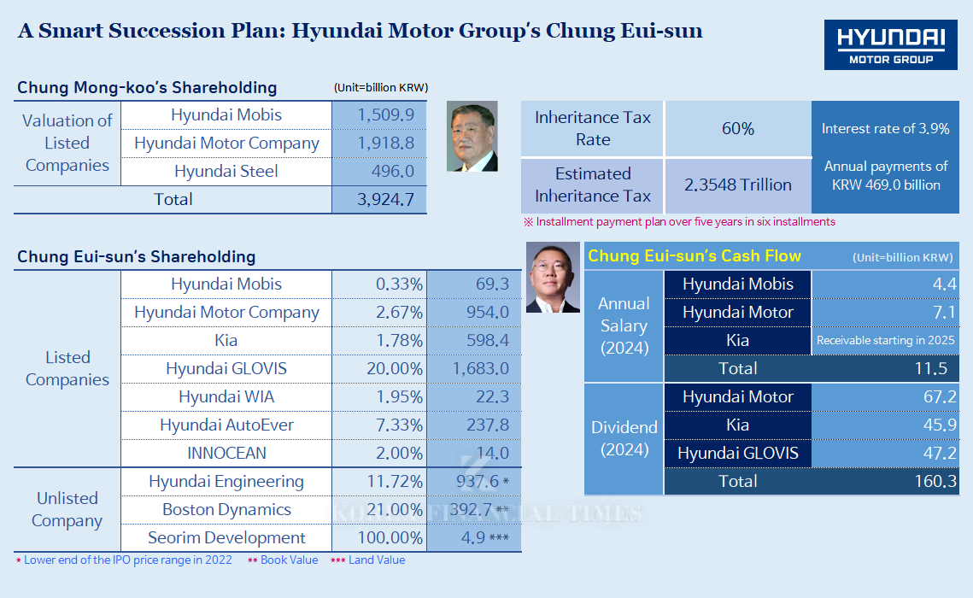Click the Chung Eui-sun's Cash Flow header
This screenshot has width=973, height=598.
coord(694,256)
